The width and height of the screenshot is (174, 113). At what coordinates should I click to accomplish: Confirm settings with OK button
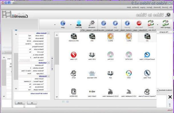click(x=32, y=103)
